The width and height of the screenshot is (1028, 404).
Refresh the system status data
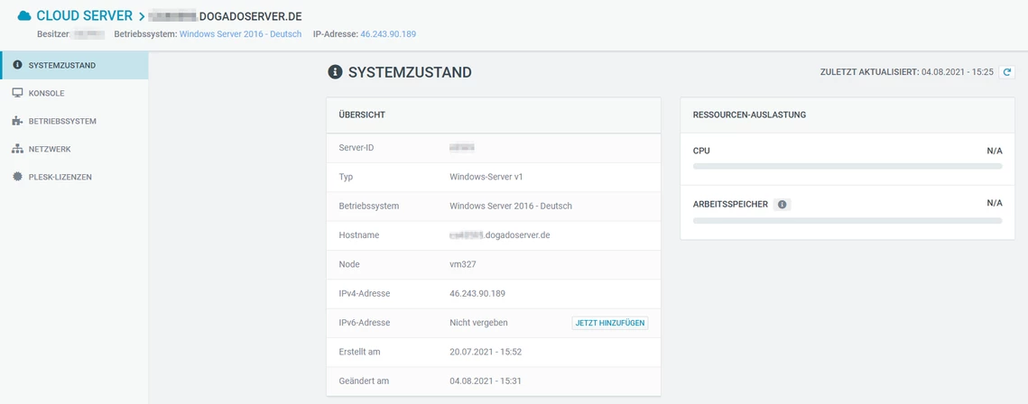click(x=1007, y=71)
